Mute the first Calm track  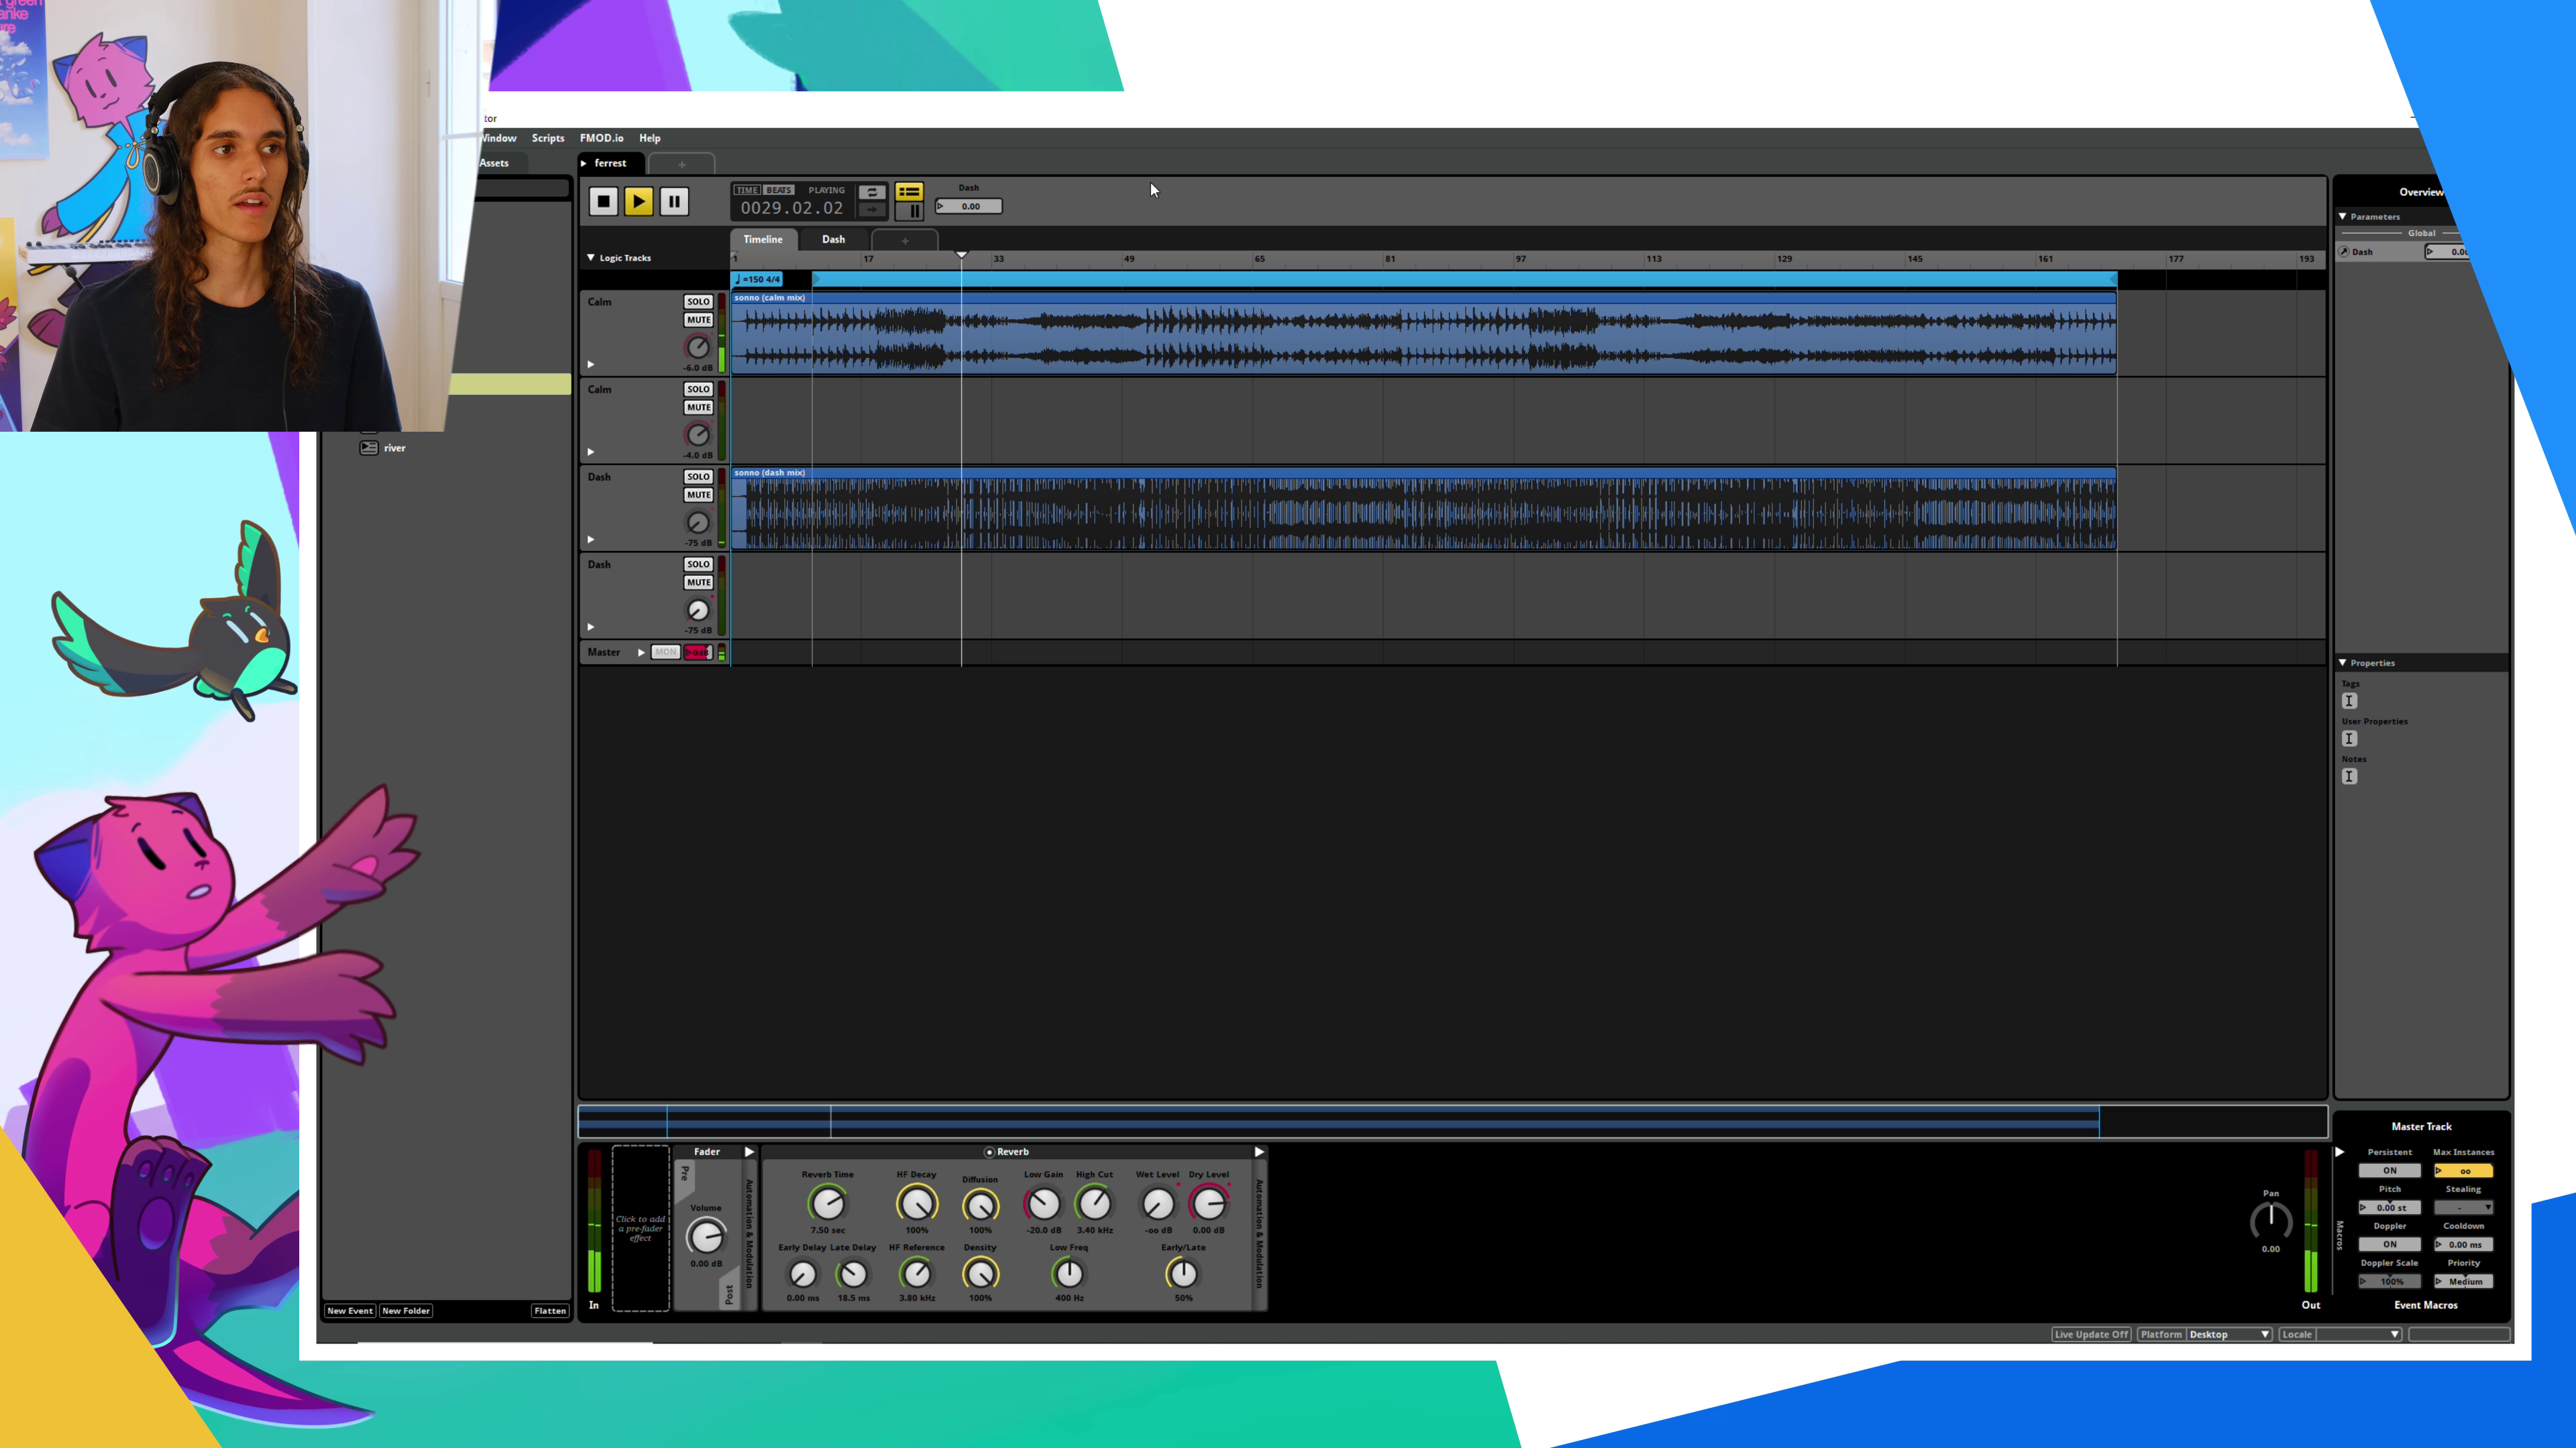[698, 320]
